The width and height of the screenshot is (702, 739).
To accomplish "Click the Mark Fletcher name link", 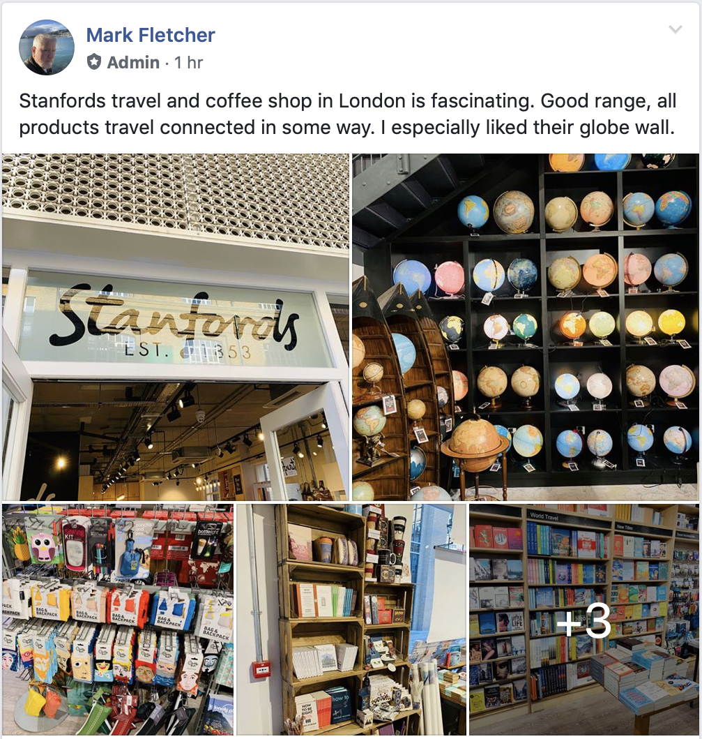I will (x=150, y=35).
